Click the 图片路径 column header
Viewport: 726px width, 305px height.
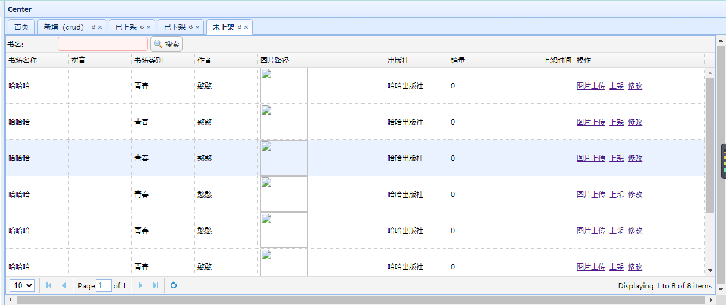(x=321, y=61)
